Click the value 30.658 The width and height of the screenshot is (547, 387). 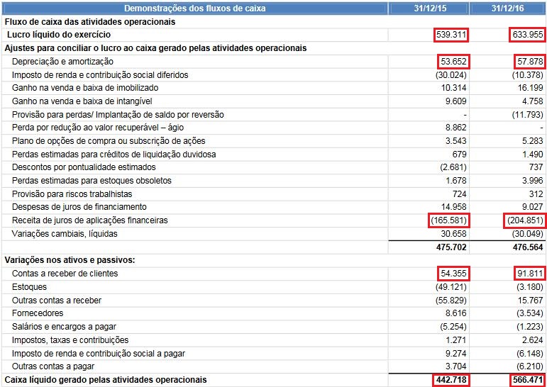453,234
